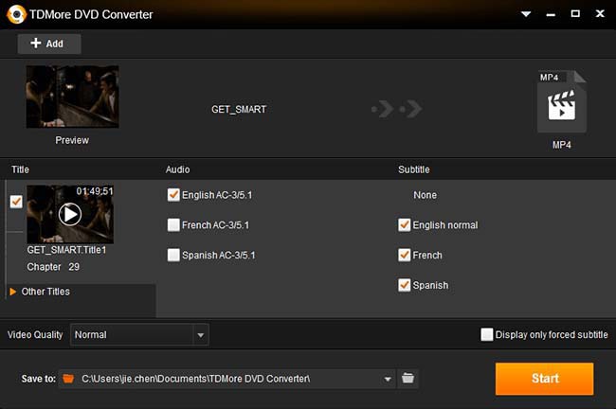Click the Preview label under thumbnail
The width and height of the screenshot is (616, 409).
click(x=72, y=140)
